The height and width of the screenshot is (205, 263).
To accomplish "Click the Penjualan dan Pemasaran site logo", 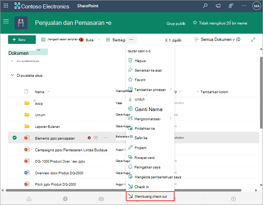I will coord(21,23).
